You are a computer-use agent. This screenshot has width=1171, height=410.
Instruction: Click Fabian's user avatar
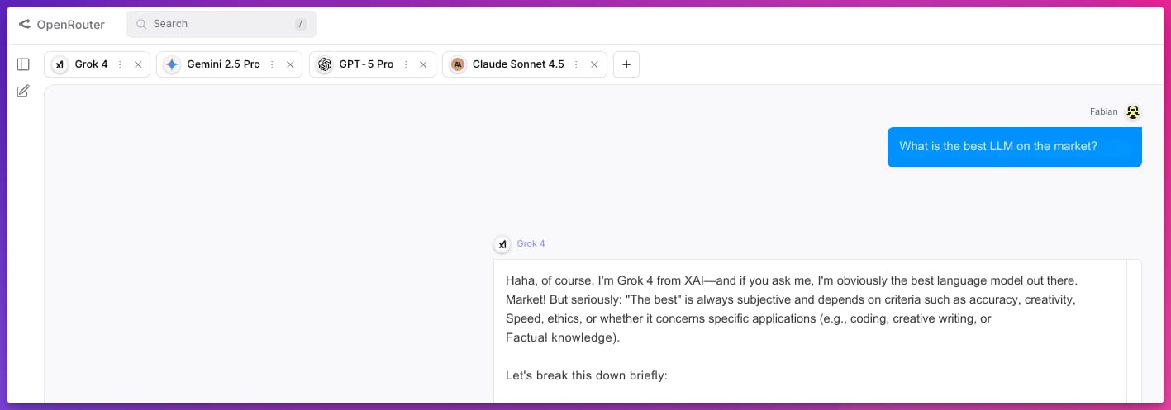[x=1133, y=112]
